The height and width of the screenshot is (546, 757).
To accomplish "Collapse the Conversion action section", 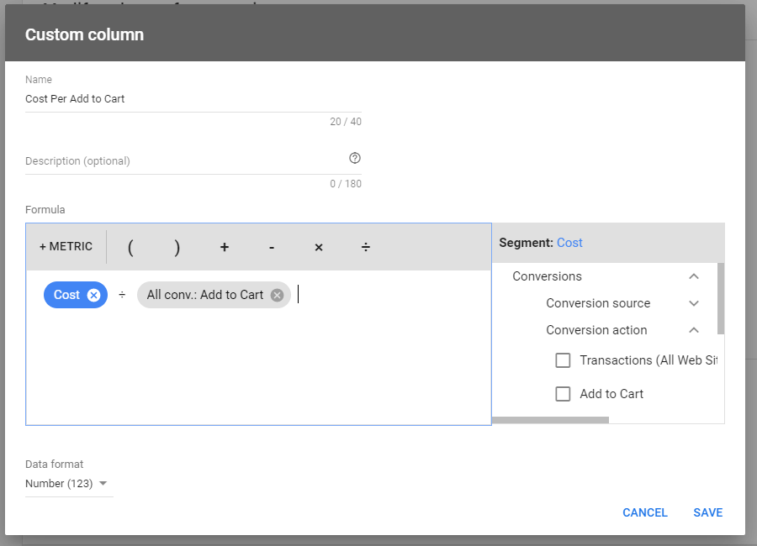I will [694, 330].
